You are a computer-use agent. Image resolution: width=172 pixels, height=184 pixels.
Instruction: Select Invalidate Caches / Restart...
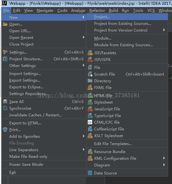[x=44, y=115]
